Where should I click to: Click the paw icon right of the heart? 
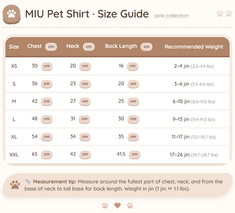tap(130, 206)
